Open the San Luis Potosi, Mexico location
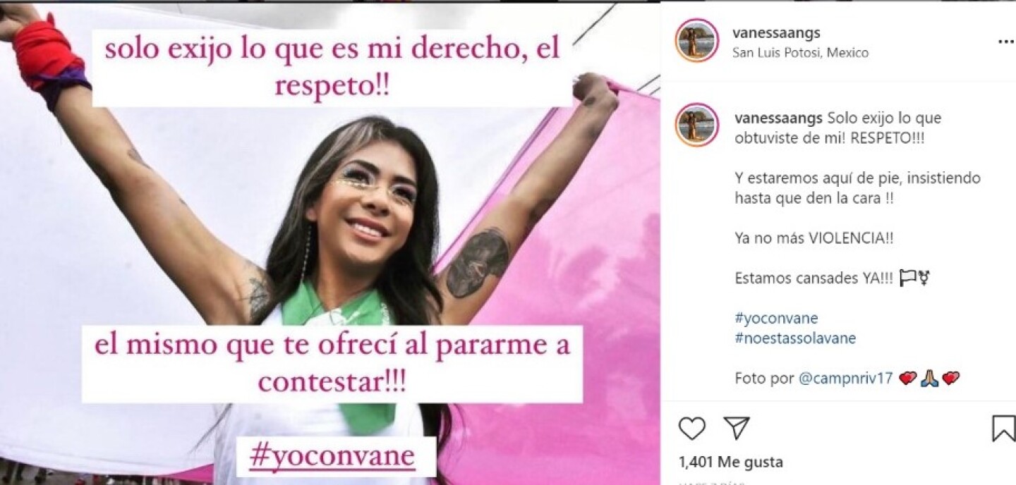This screenshot has width=1016, height=485. point(801,53)
